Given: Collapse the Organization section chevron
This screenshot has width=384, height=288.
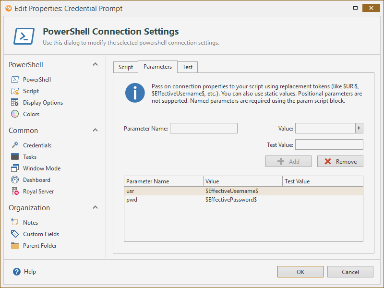Looking at the screenshot, I should pyautogui.click(x=95, y=208).
